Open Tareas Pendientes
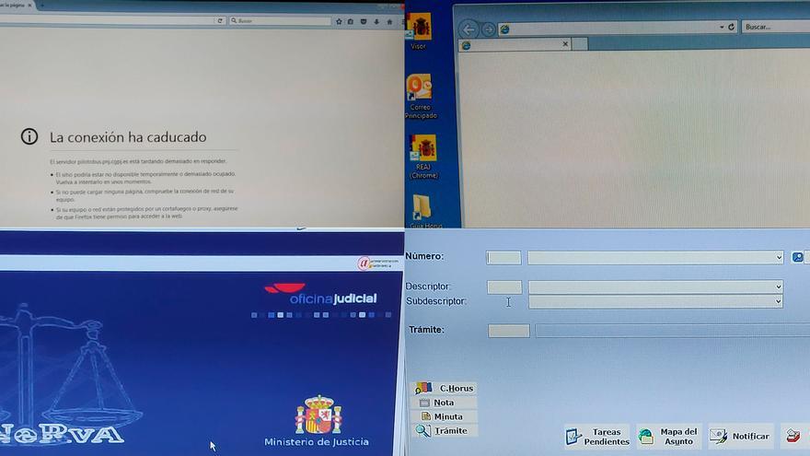This screenshot has height=456, width=810. coord(597,437)
